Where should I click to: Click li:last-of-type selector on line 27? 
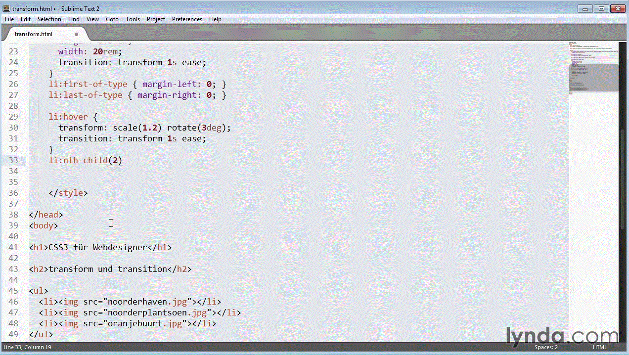(x=86, y=95)
